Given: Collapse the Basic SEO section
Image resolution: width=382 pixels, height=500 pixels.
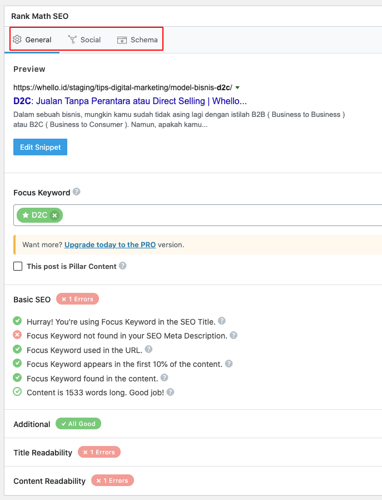Looking at the screenshot, I should pos(32,300).
